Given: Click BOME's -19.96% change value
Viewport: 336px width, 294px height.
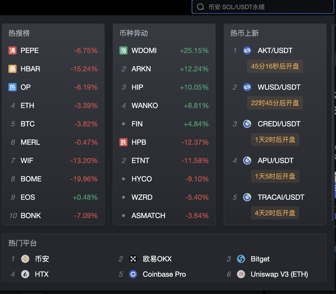Looking at the screenshot, I should [x=84, y=179].
